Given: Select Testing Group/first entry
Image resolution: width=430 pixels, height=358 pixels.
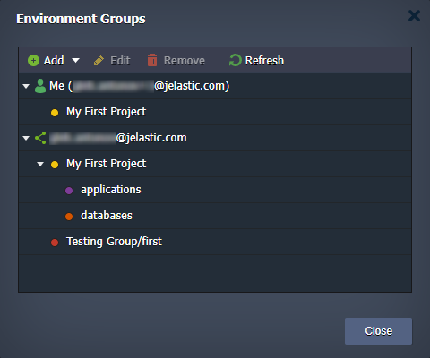Looking at the screenshot, I should click(x=215, y=242).
